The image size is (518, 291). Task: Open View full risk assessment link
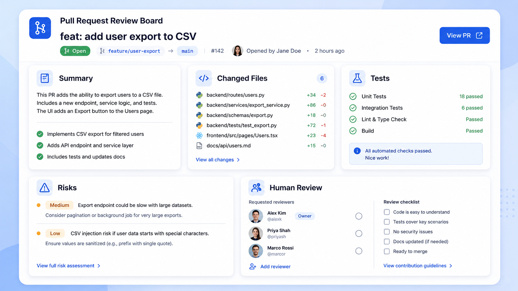click(68, 266)
